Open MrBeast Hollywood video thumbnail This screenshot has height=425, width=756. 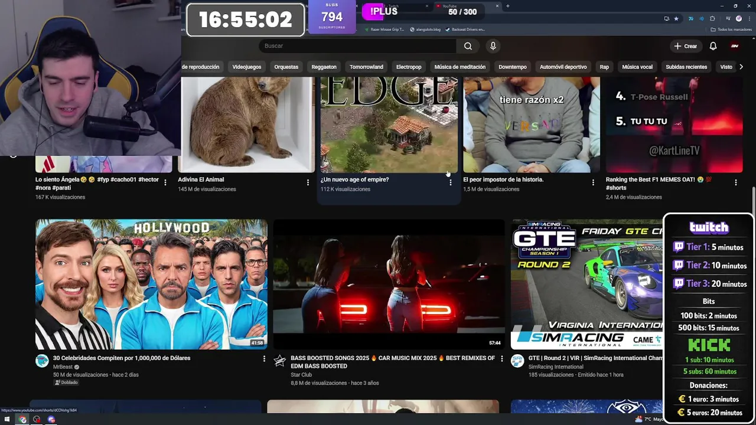151,285
